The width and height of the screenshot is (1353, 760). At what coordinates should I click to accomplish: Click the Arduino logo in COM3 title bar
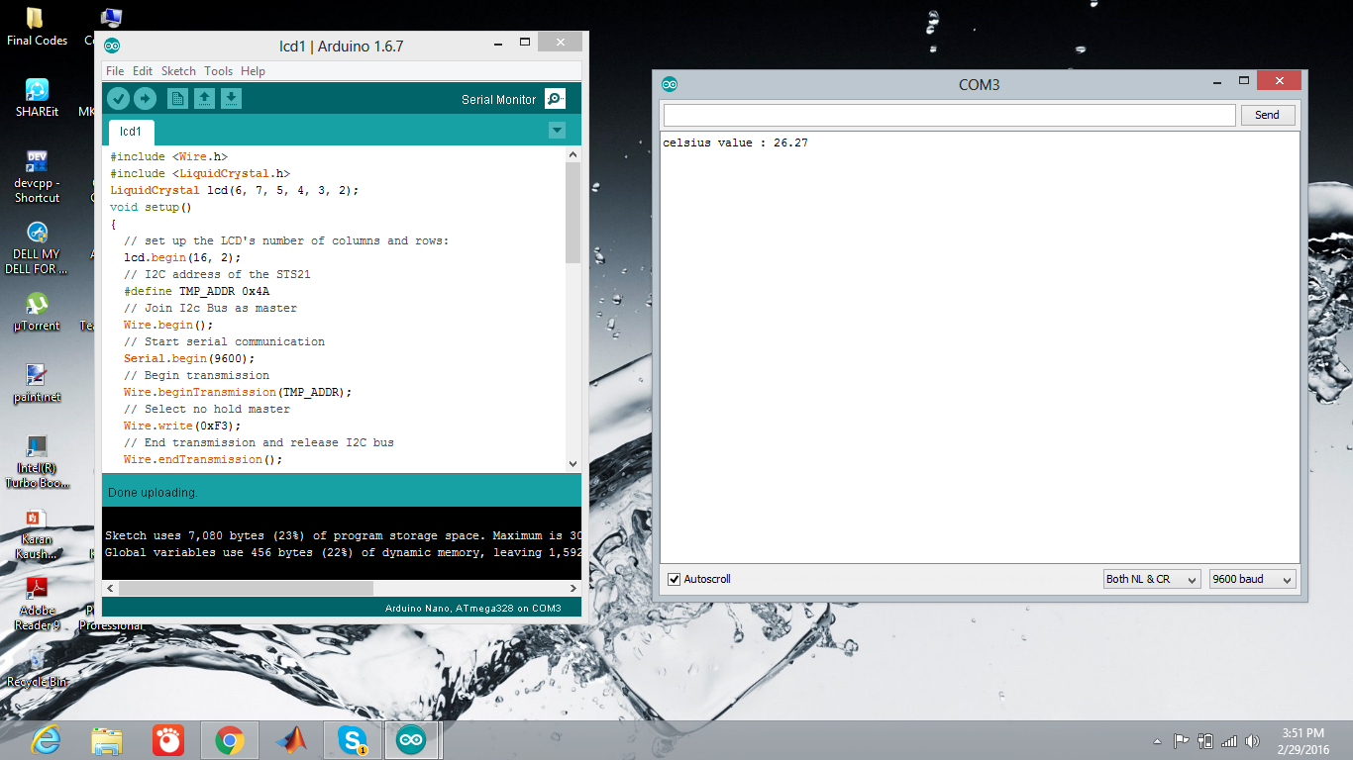pyautogui.click(x=671, y=84)
